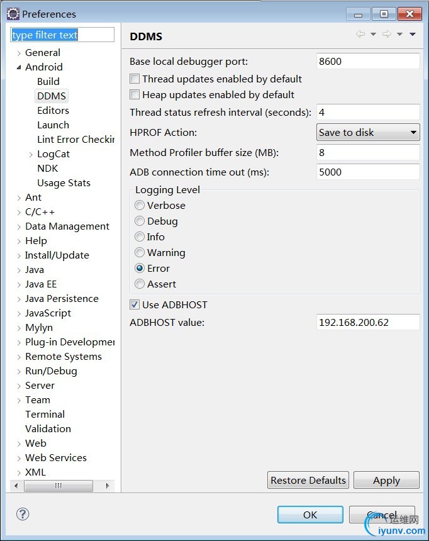Open the Usage Stats preferences page
The height and width of the screenshot is (541, 429).
point(64,183)
